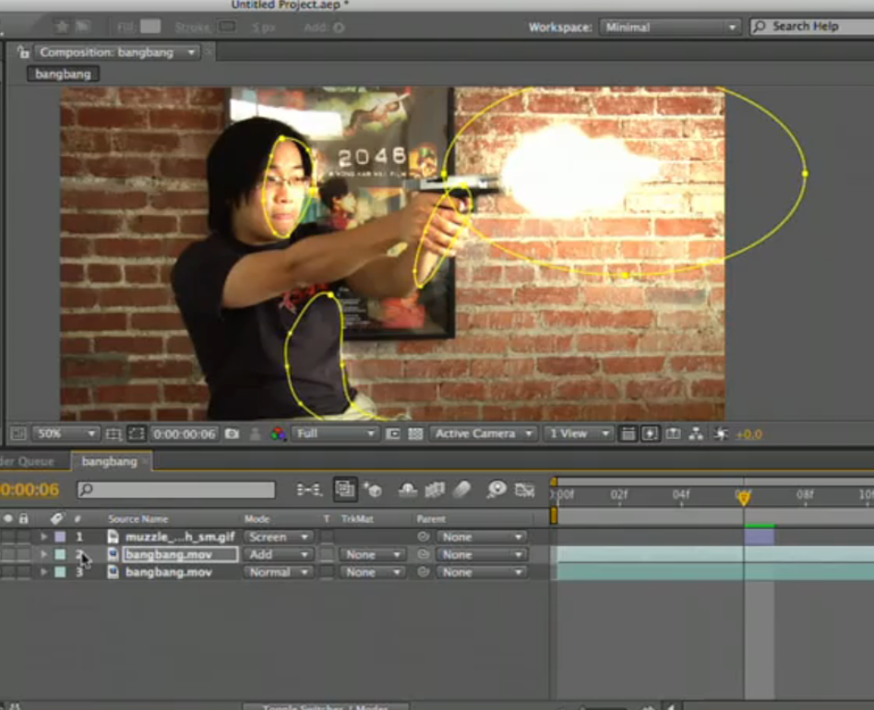874x710 pixels.
Task: Open the RGB channel display icon
Action: click(x=278, y=433)
